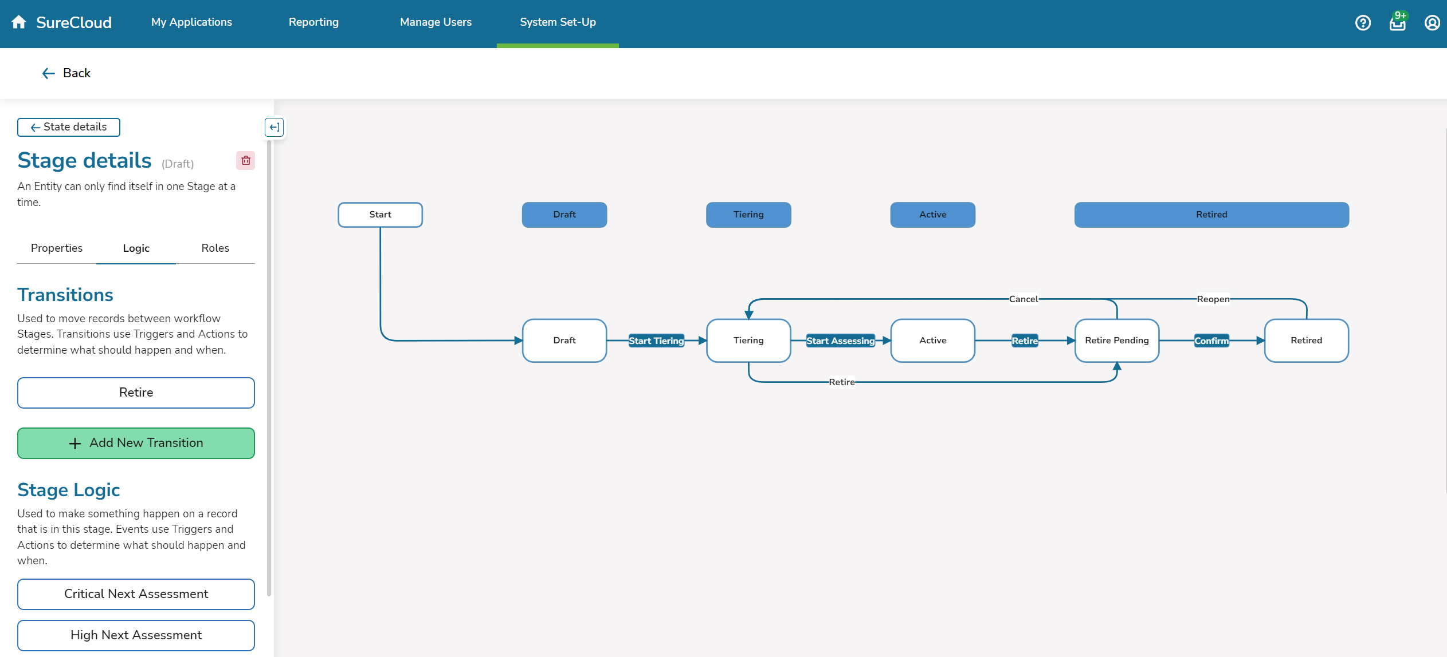
Task: Switch to the Roles tab
Action: [215, 248]
